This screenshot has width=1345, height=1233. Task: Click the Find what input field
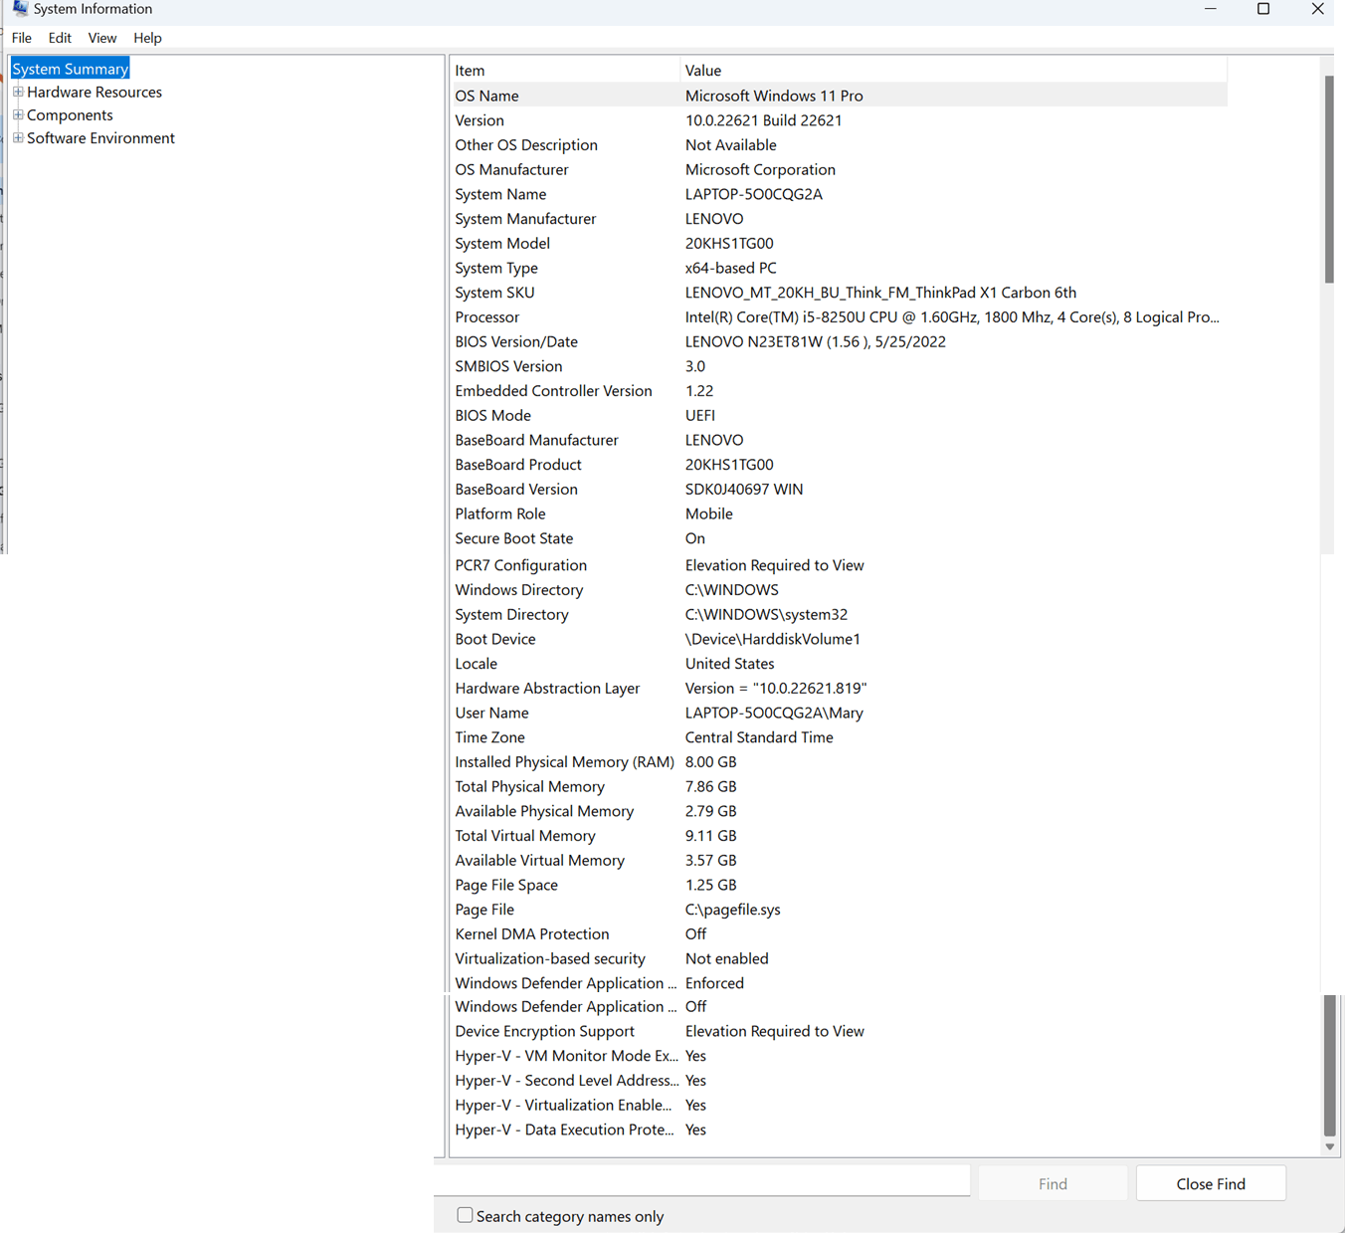pos(702,1180)
